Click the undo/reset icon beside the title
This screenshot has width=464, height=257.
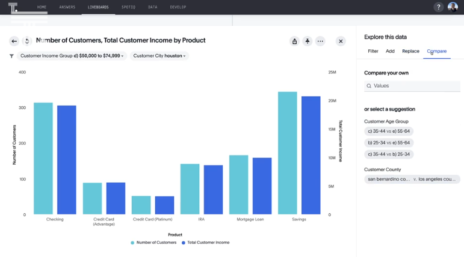coord(27,41)
